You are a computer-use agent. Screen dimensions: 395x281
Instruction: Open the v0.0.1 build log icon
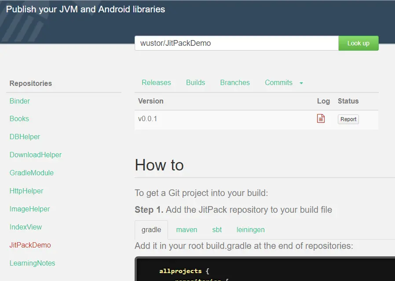(321, 118)
